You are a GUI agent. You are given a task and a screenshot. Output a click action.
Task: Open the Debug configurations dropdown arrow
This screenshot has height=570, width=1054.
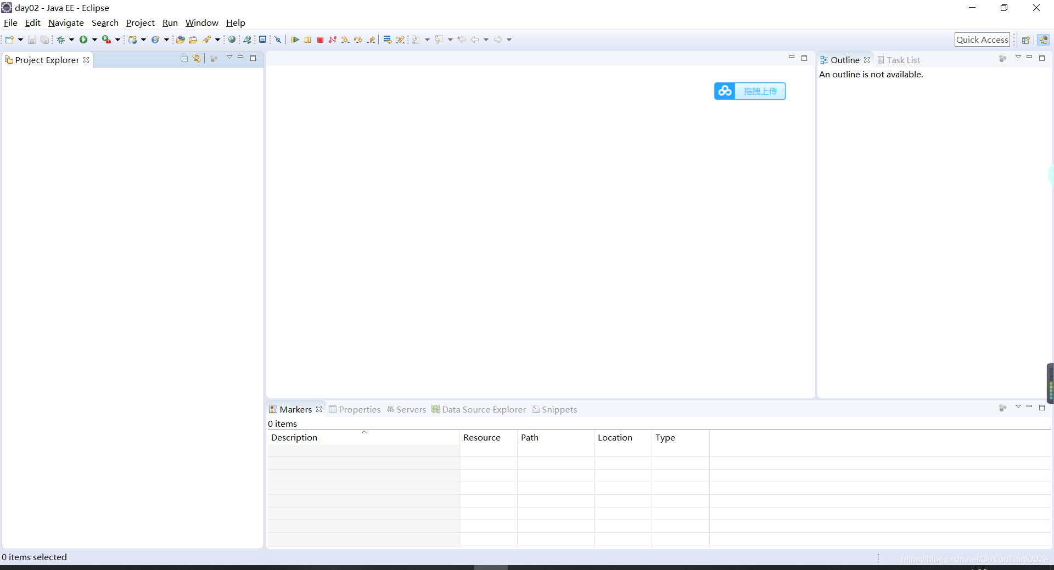71,39
